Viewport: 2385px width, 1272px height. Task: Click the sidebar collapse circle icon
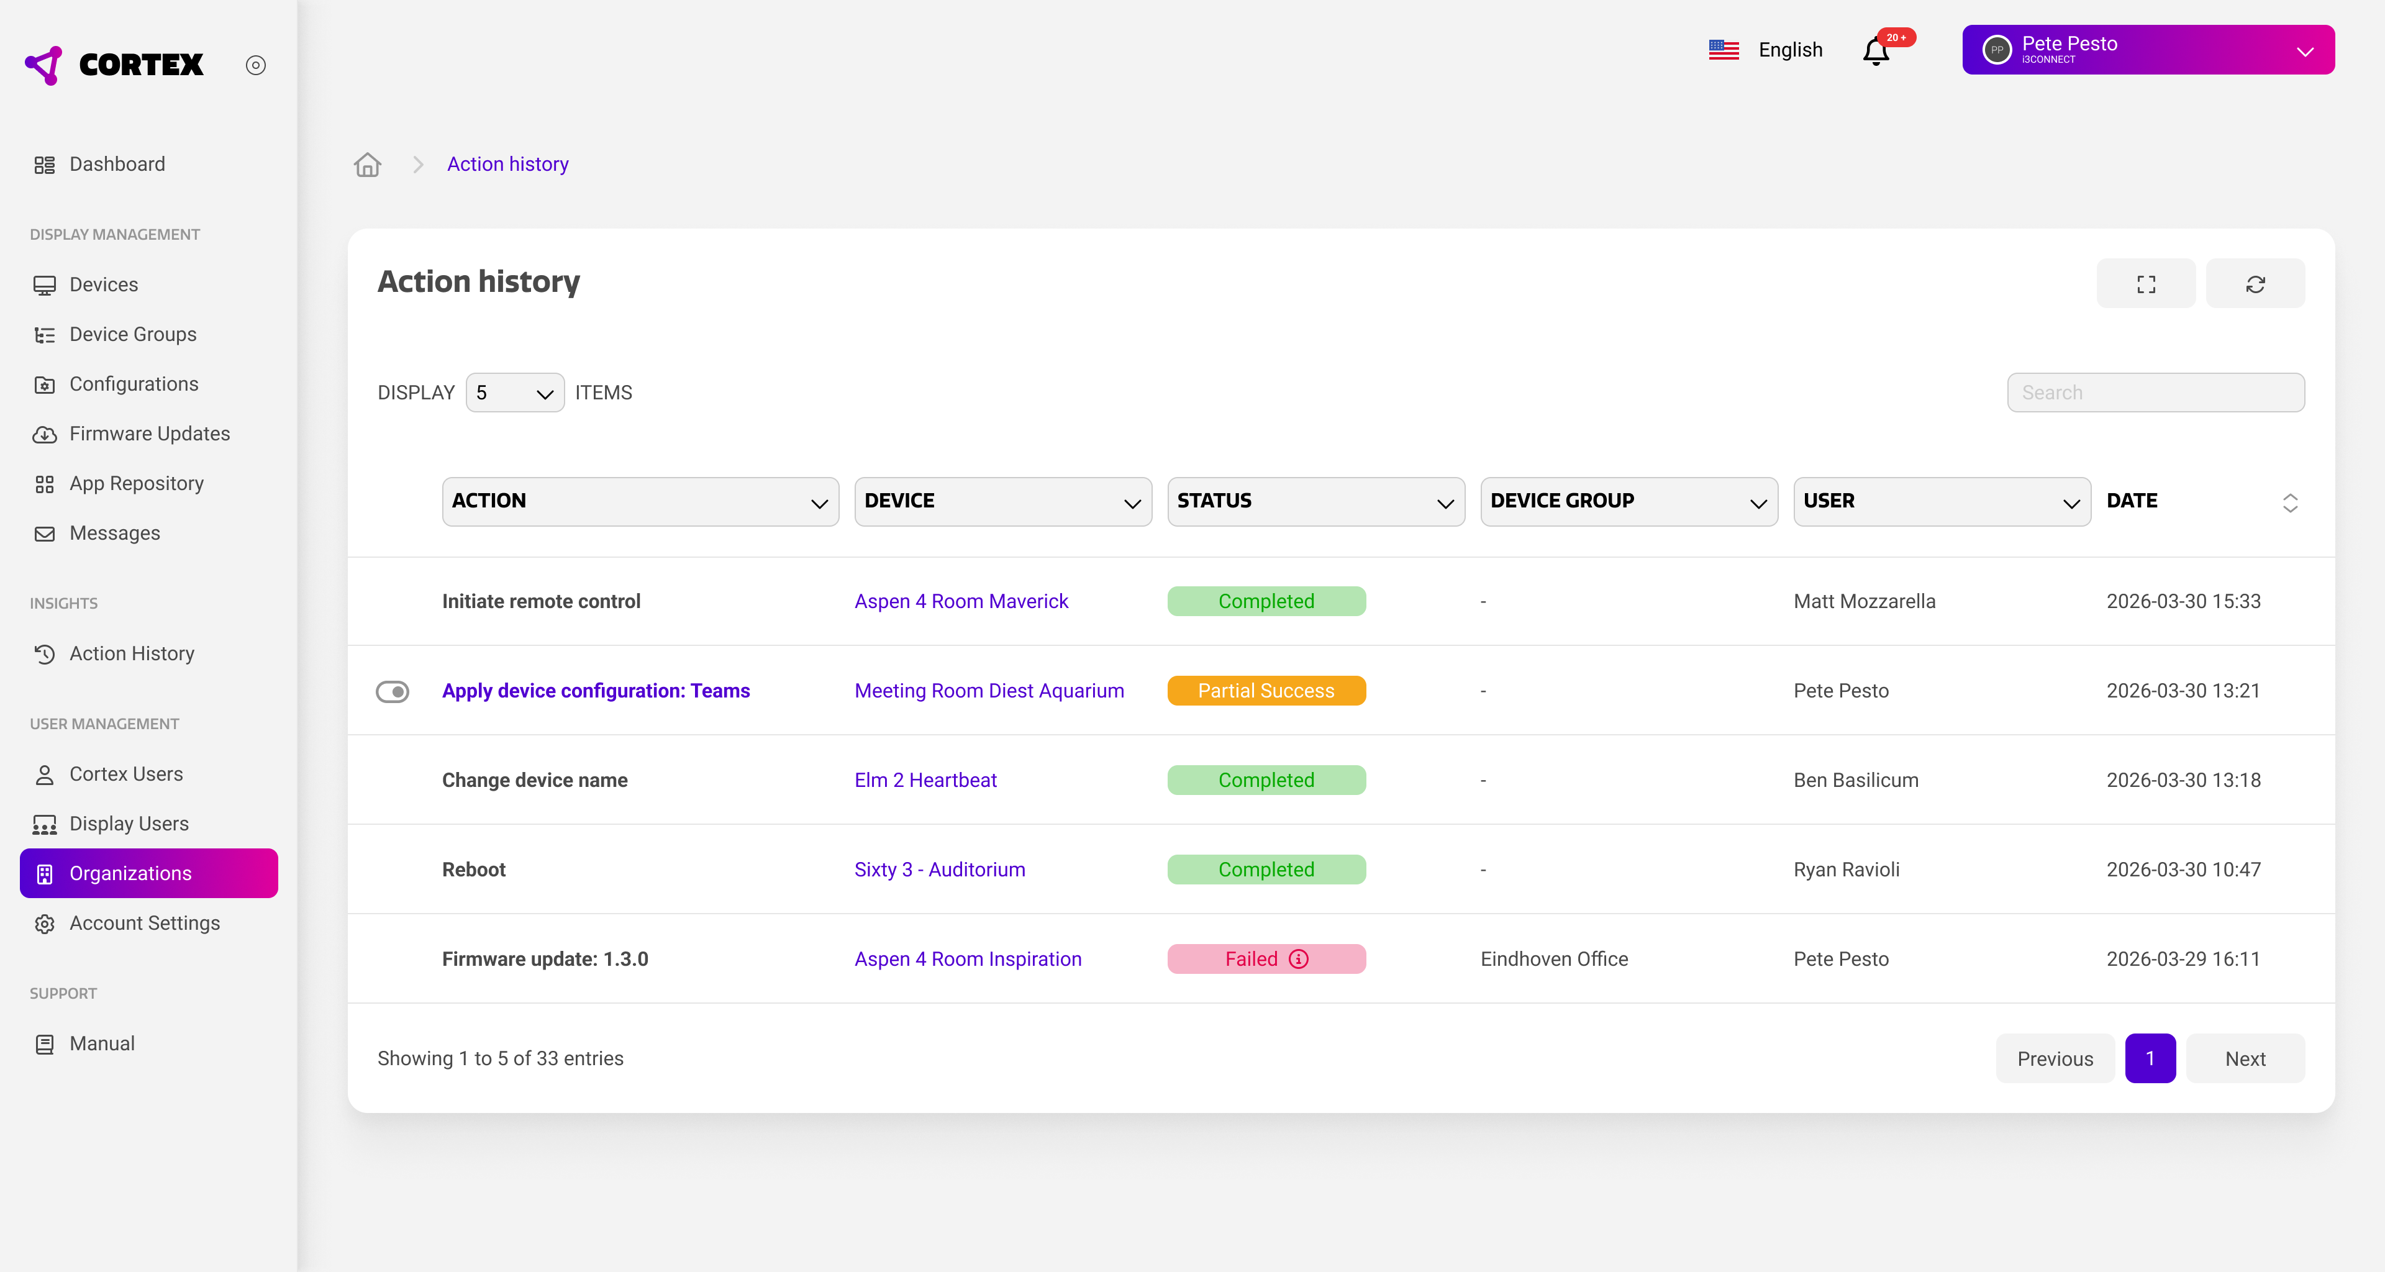point(255,65)
